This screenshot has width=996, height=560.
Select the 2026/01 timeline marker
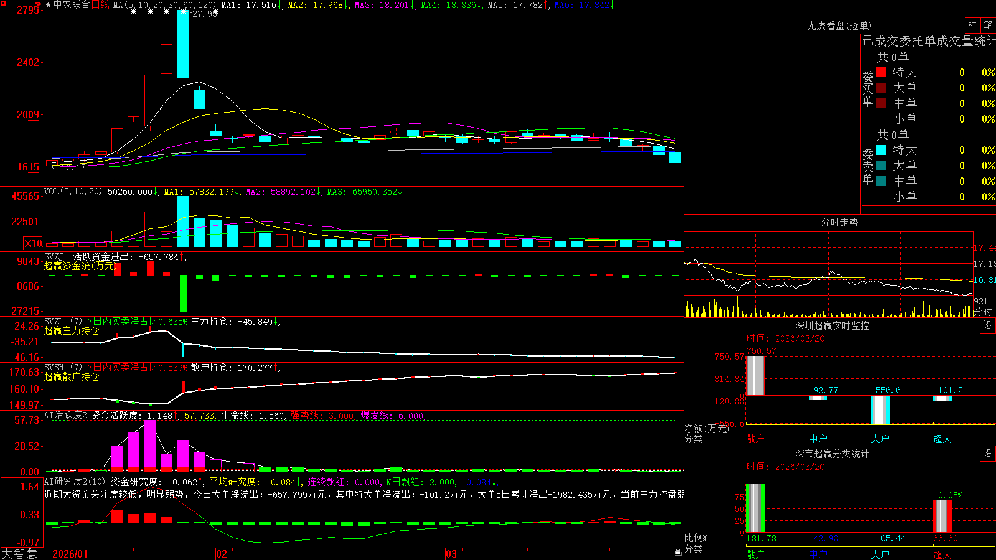[x=70, y=554]
